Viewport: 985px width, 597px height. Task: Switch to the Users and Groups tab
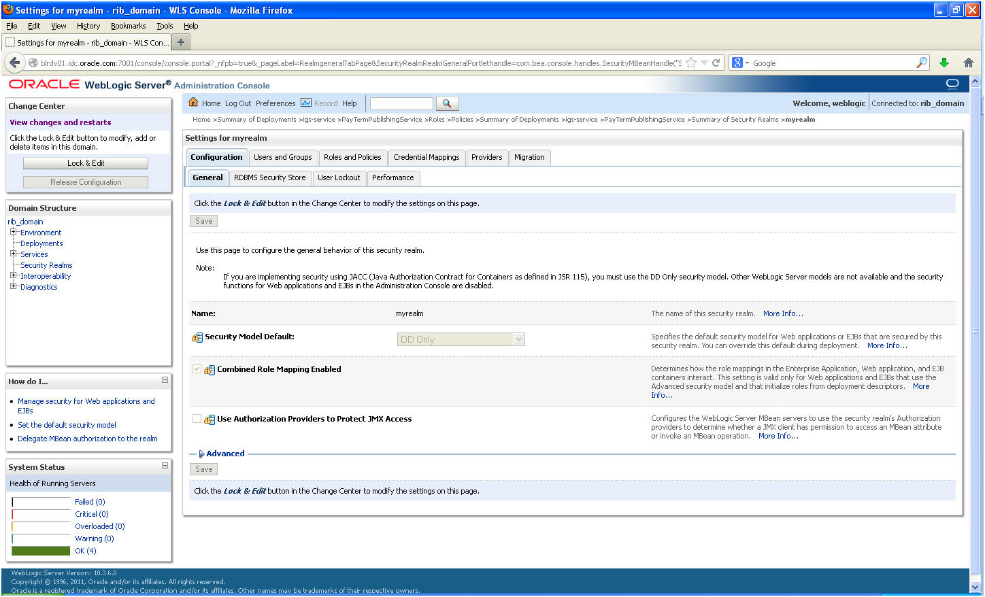point(282,157)
